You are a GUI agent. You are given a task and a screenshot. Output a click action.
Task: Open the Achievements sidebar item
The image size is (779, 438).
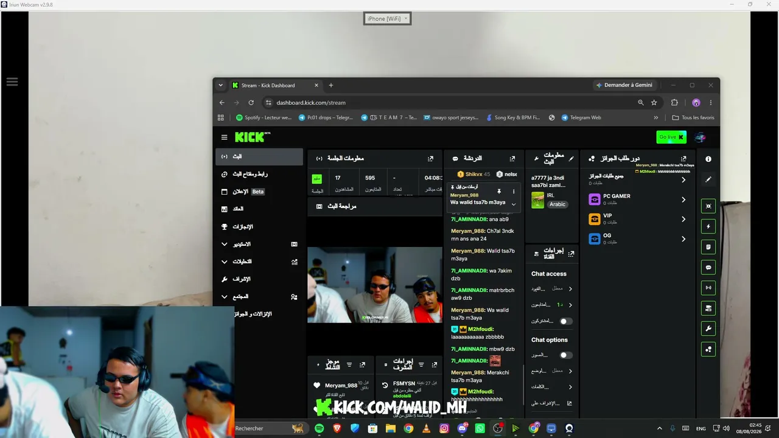pyautogui.click(x=259, y=226)
